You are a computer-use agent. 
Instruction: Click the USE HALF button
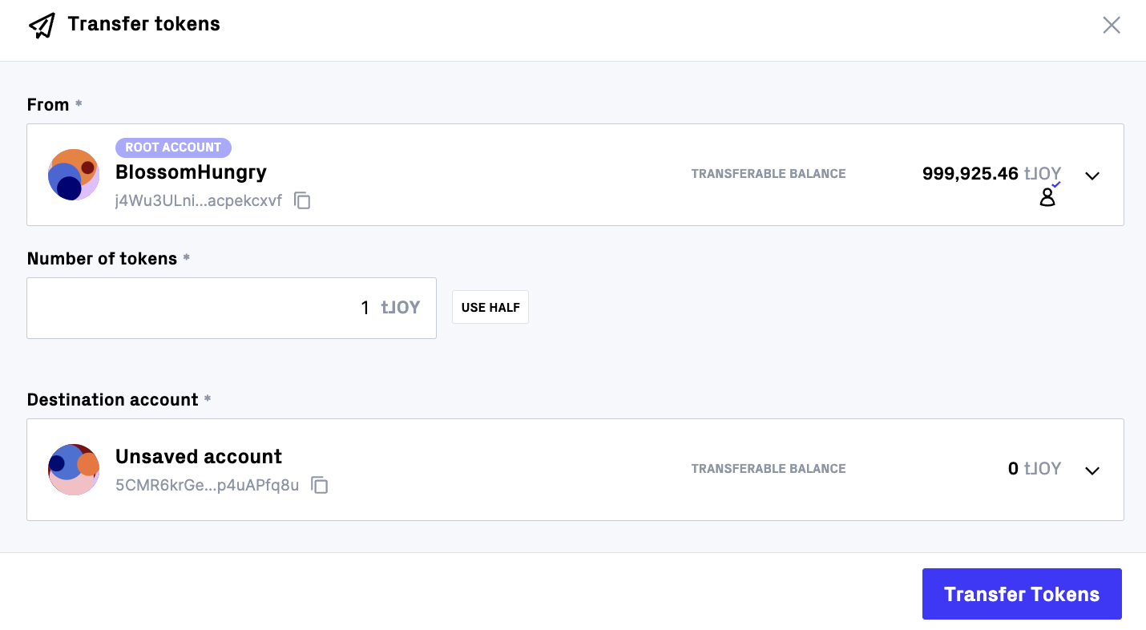490,306
